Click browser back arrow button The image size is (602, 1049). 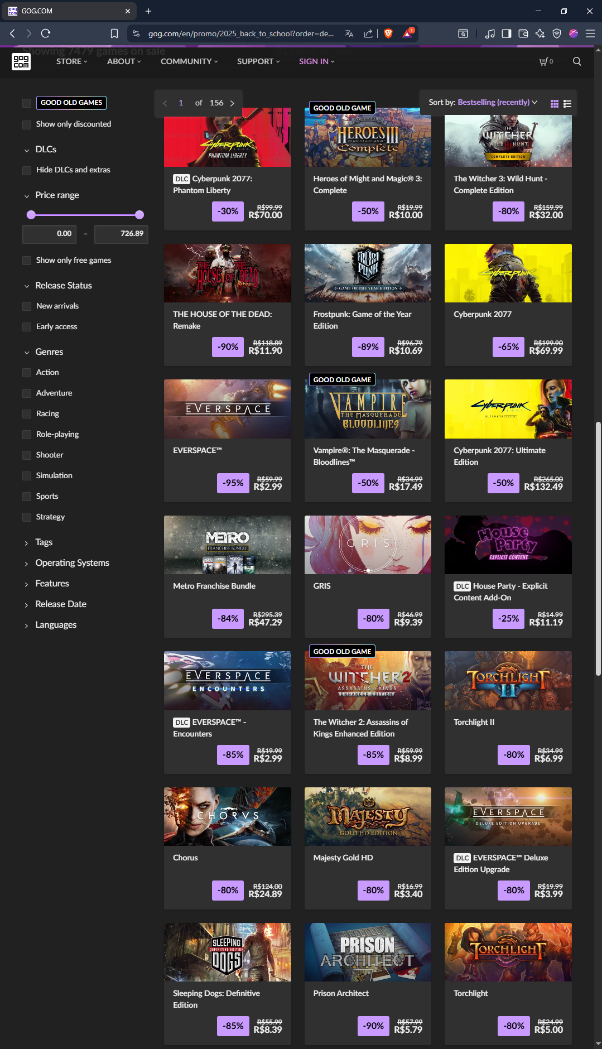[x=12, y=33]
